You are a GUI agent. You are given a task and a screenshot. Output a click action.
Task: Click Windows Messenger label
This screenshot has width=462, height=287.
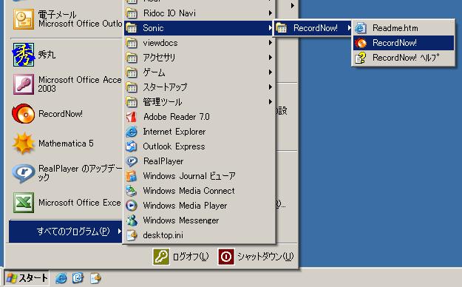pos(181,220)
